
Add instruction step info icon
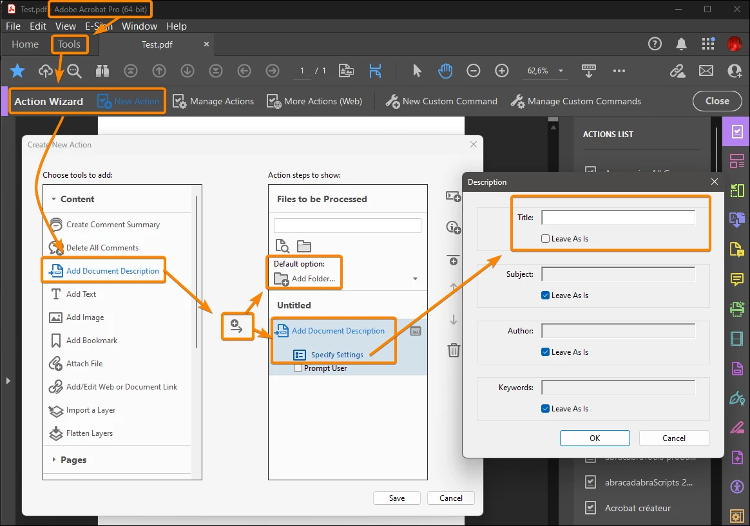click(x=453, y=227)
